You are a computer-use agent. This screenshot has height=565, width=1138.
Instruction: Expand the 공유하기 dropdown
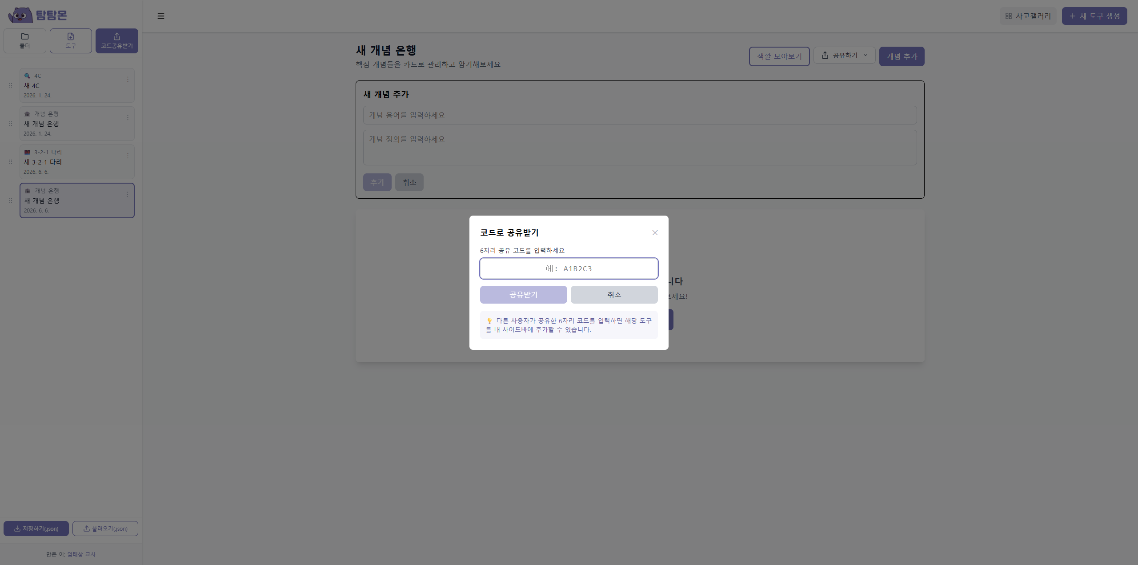[x=845, y=55]
